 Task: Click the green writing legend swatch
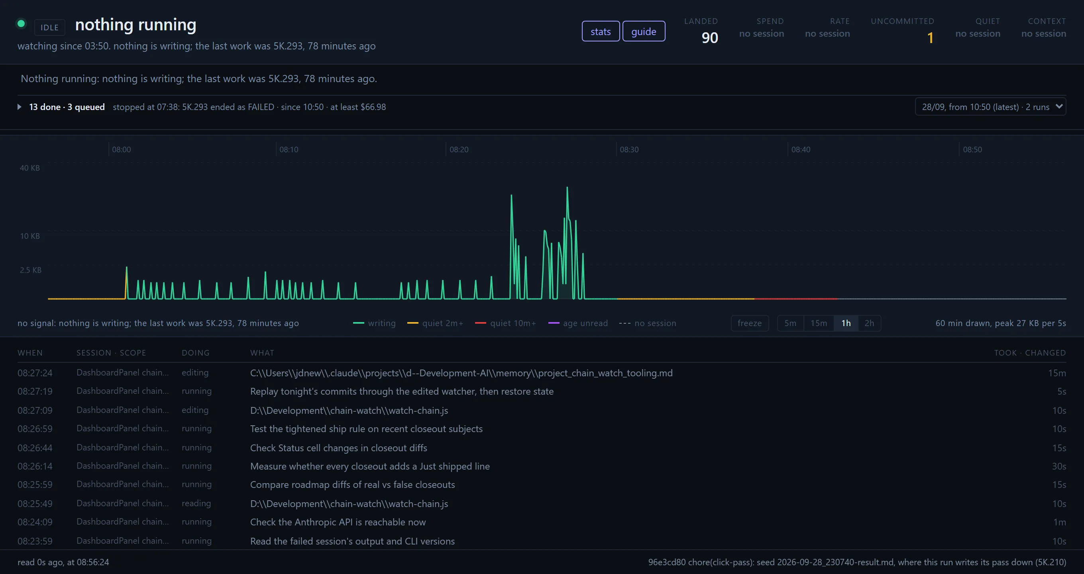click(x=359, y=323)
